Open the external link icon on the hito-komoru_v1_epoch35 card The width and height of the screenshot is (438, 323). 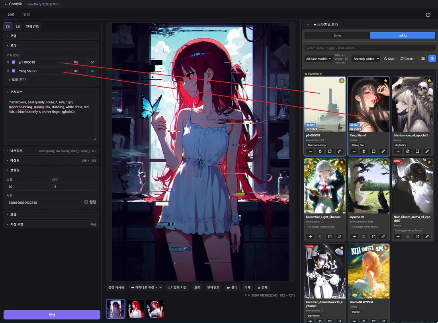417,151
